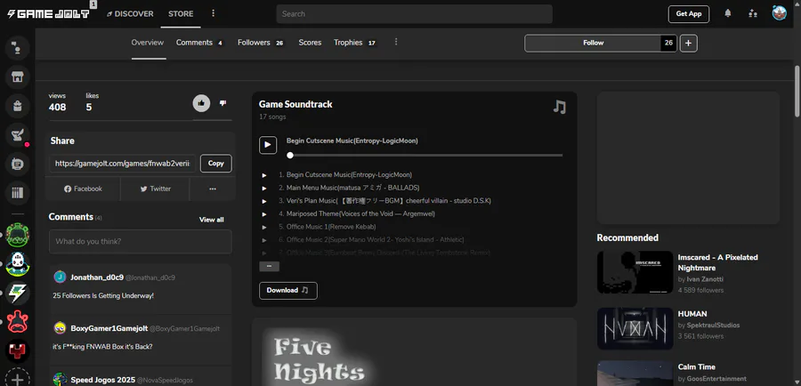Download the game soundtrack

(288, 291)
